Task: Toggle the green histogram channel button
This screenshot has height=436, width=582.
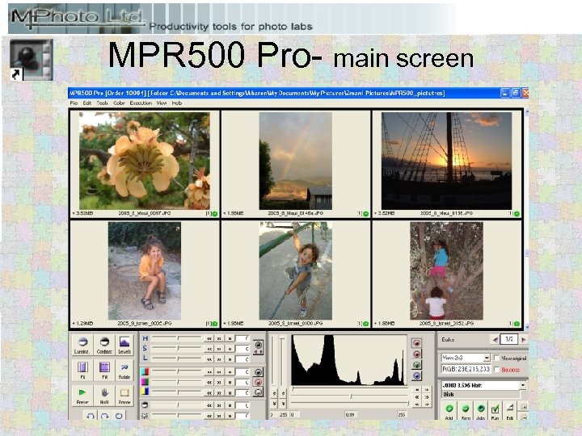Action: pyautogui.click(x=417, y=365)
